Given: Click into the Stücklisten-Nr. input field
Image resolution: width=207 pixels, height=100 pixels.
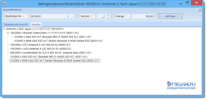Looking at the screenshot, I should (47, 16).
